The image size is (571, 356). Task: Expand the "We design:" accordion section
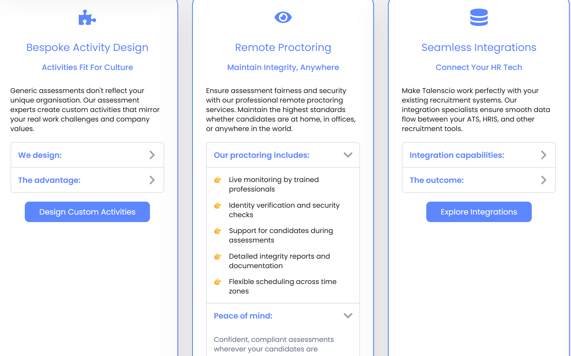coord(87,155)
